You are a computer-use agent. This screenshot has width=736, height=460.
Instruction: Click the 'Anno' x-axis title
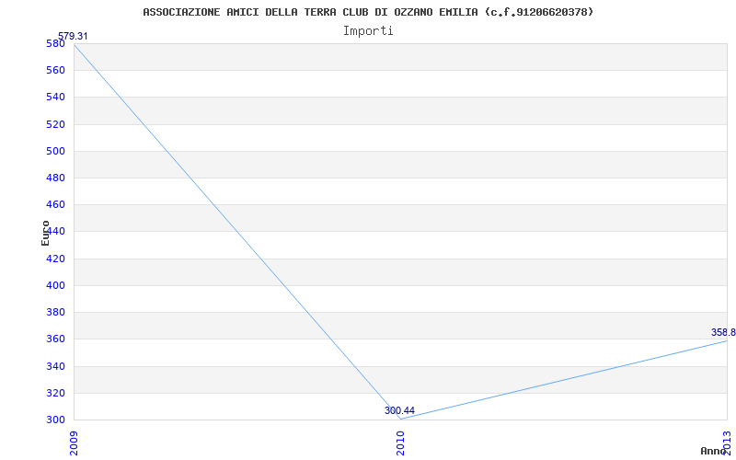coord(714,451)
